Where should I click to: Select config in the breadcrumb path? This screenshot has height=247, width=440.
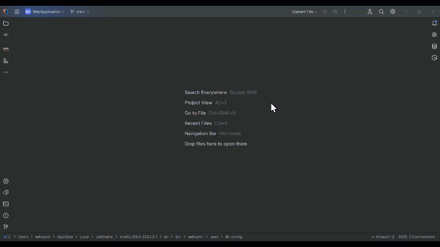click(x=236, y=237)
